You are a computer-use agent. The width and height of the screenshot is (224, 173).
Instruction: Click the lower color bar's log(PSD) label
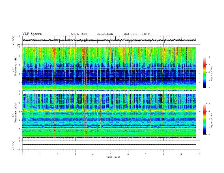pyautogui.click(x=212, y=120)
